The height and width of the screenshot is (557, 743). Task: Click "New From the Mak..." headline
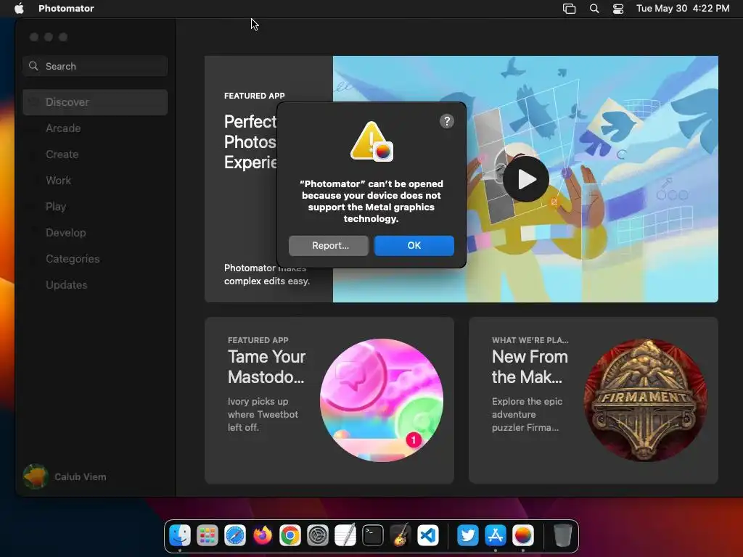point(530,366)
